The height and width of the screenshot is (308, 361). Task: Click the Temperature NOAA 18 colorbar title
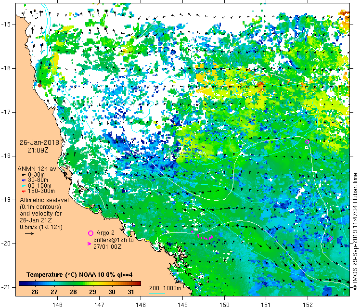78,275
